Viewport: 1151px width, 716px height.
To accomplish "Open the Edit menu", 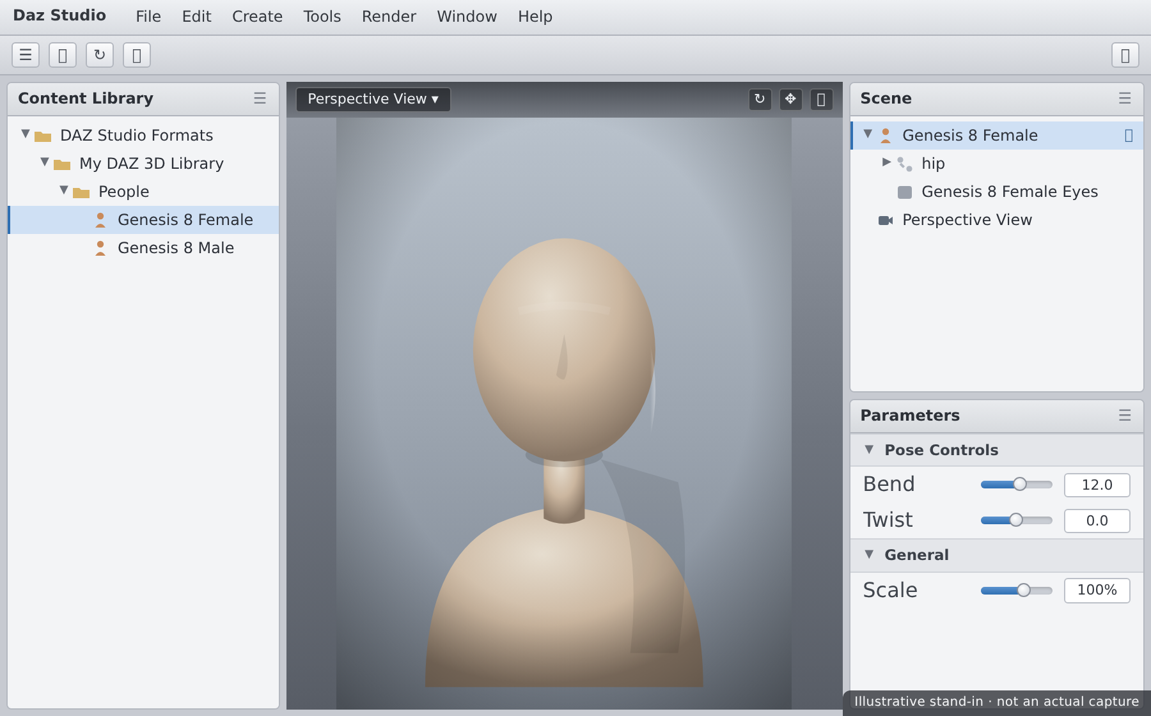I will (x=196, y=17).
